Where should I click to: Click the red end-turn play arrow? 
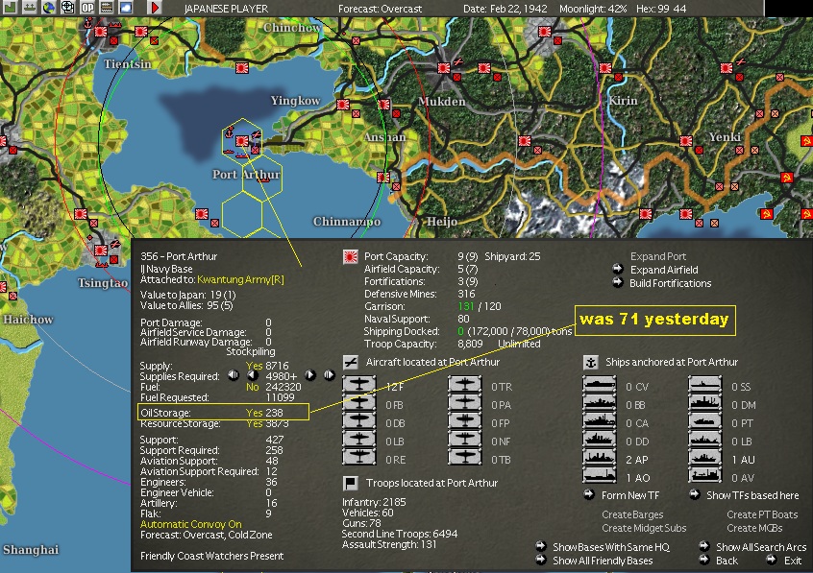[x=155, y=8]
